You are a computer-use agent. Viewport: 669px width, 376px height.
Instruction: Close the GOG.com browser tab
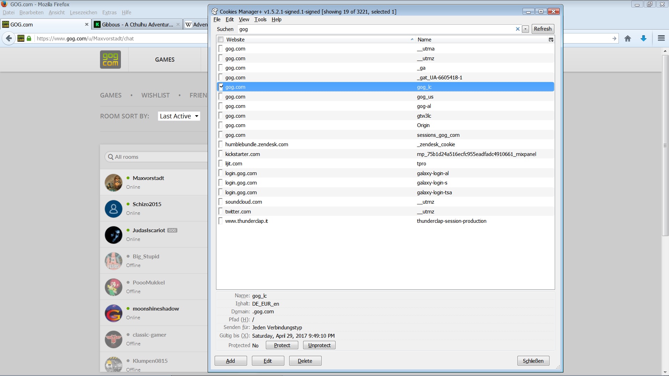[87, 24]
